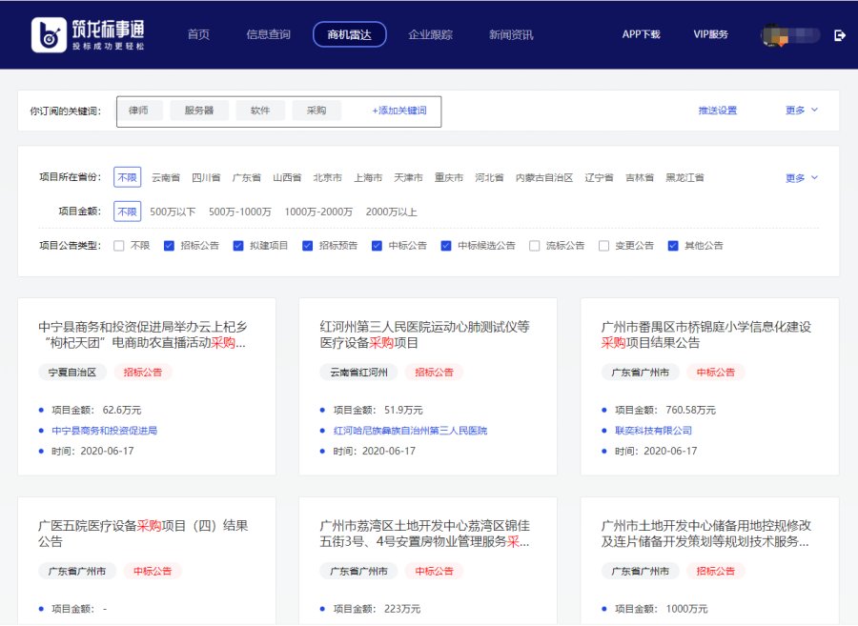The image size is (858, 626).
Task: Open the 新闻资讯 section
Action: click(x=511, y=34)
